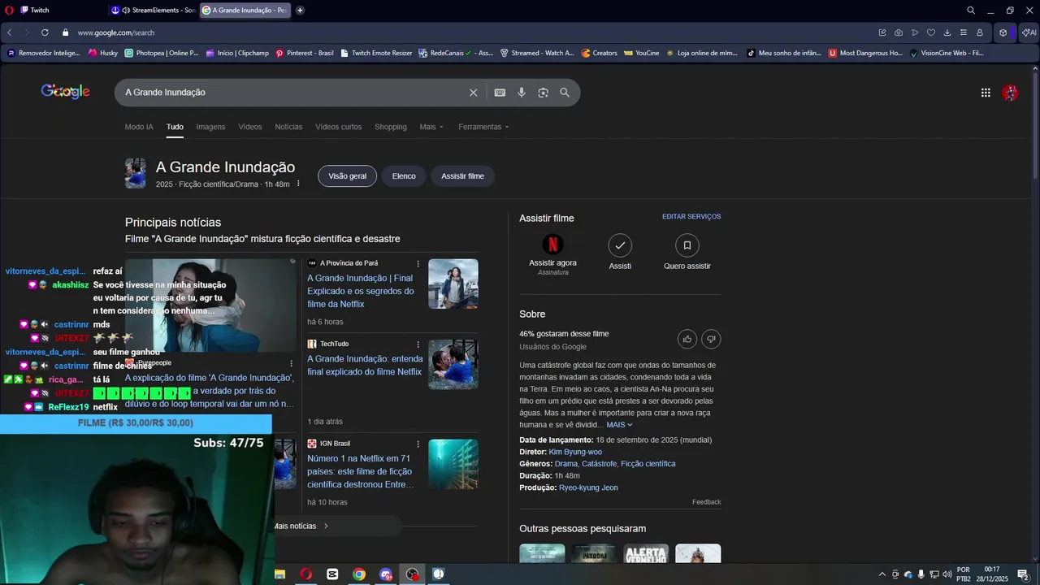Open IGN Brasil Número 1 Netflix article

coord(360,471)
